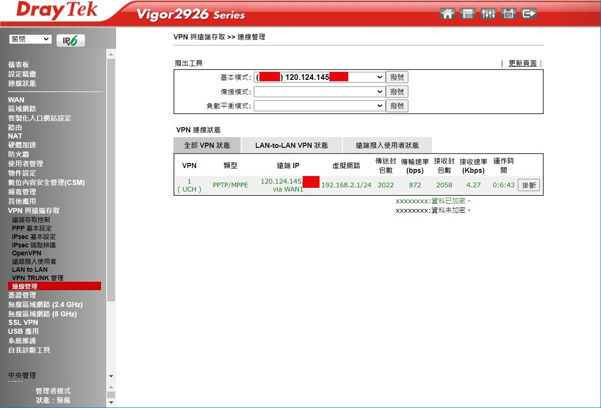
Task: Click the quick setup wizard list icon
Action: click(468, 14)
